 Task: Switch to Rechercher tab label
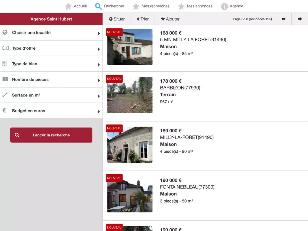pyautogui.click(x=114, y=6)
